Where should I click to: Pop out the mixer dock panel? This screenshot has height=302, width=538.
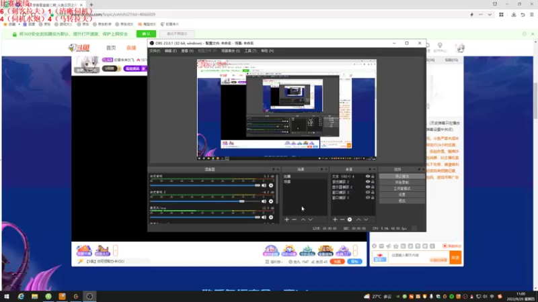click(x=274, y=170)
